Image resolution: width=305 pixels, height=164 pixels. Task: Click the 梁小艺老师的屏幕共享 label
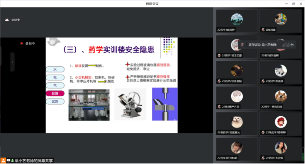tap(34, 161)
